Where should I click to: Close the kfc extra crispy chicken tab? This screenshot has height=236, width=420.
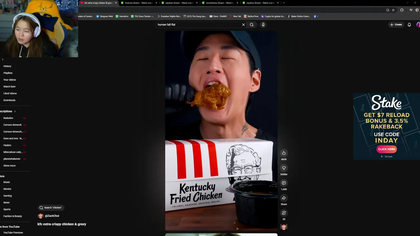pyautogui.click(x=115, y=3)
